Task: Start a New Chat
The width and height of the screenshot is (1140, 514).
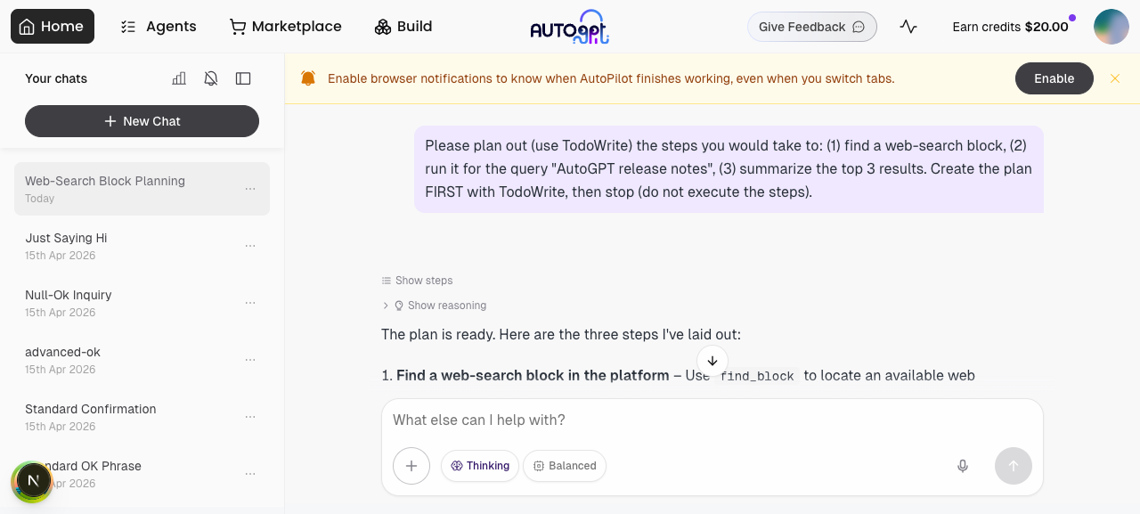Action: [142, 121]
